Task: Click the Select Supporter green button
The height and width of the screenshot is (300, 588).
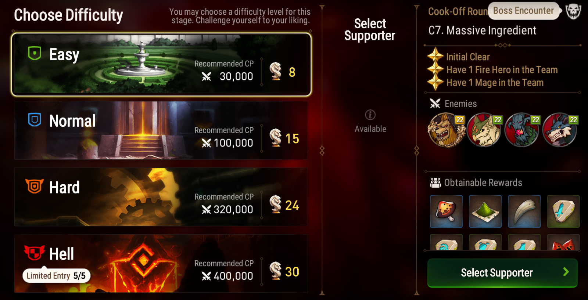Action: [x=502, y=273]
